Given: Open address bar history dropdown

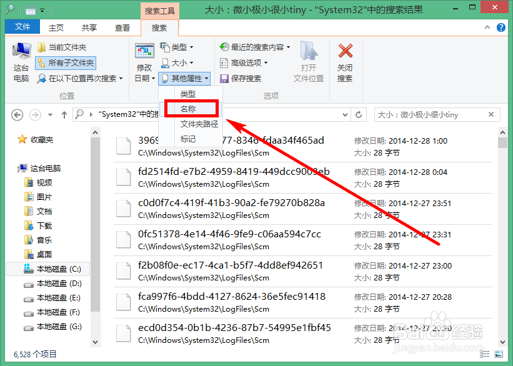Looking at the screenshot, I should click(x=345, y=115).
